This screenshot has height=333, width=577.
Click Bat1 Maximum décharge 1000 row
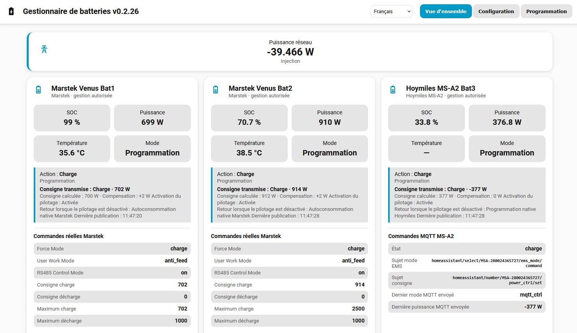(112, 321)
